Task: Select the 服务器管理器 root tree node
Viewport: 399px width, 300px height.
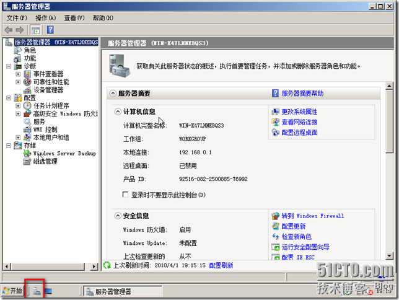Action: click(56, 42)
